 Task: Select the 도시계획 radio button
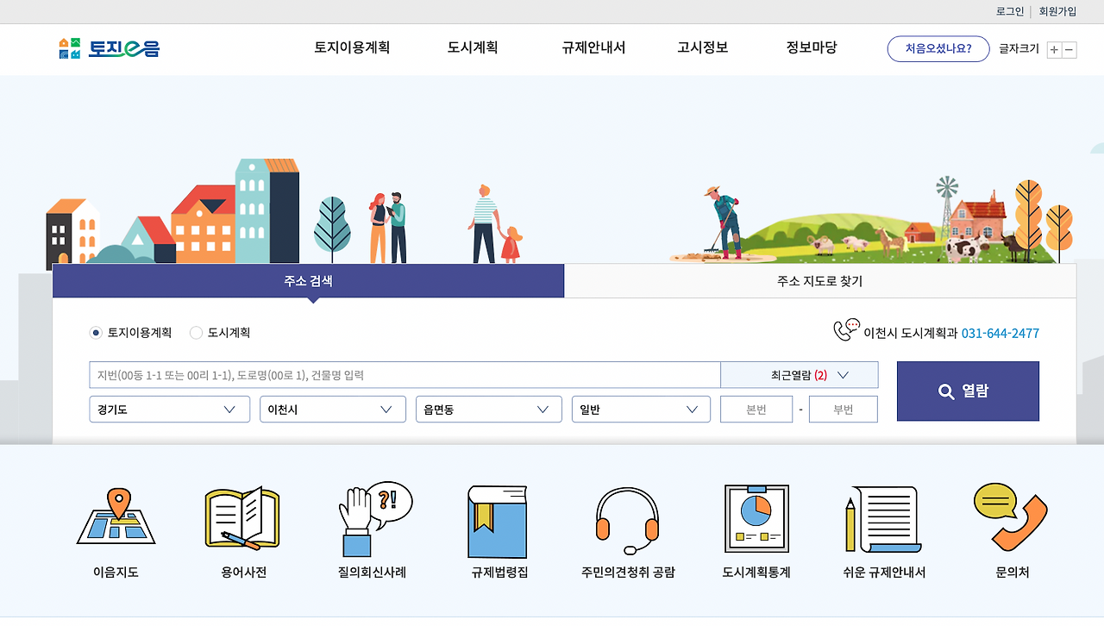(197, 332)
